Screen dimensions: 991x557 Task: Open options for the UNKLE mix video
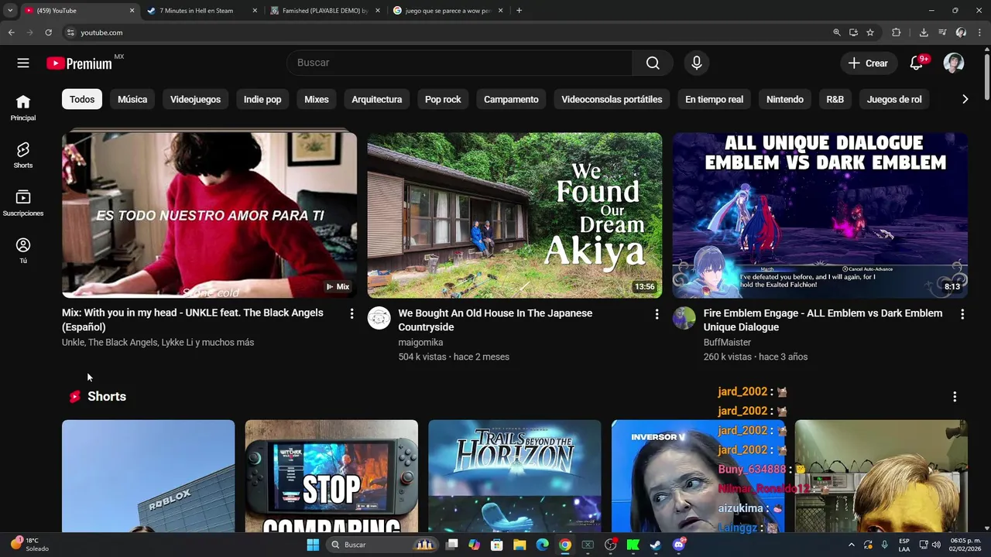click(x=351, y=313)
